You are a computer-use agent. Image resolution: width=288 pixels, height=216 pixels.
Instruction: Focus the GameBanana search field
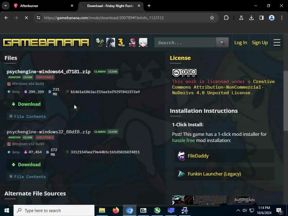tap(185, 42)
